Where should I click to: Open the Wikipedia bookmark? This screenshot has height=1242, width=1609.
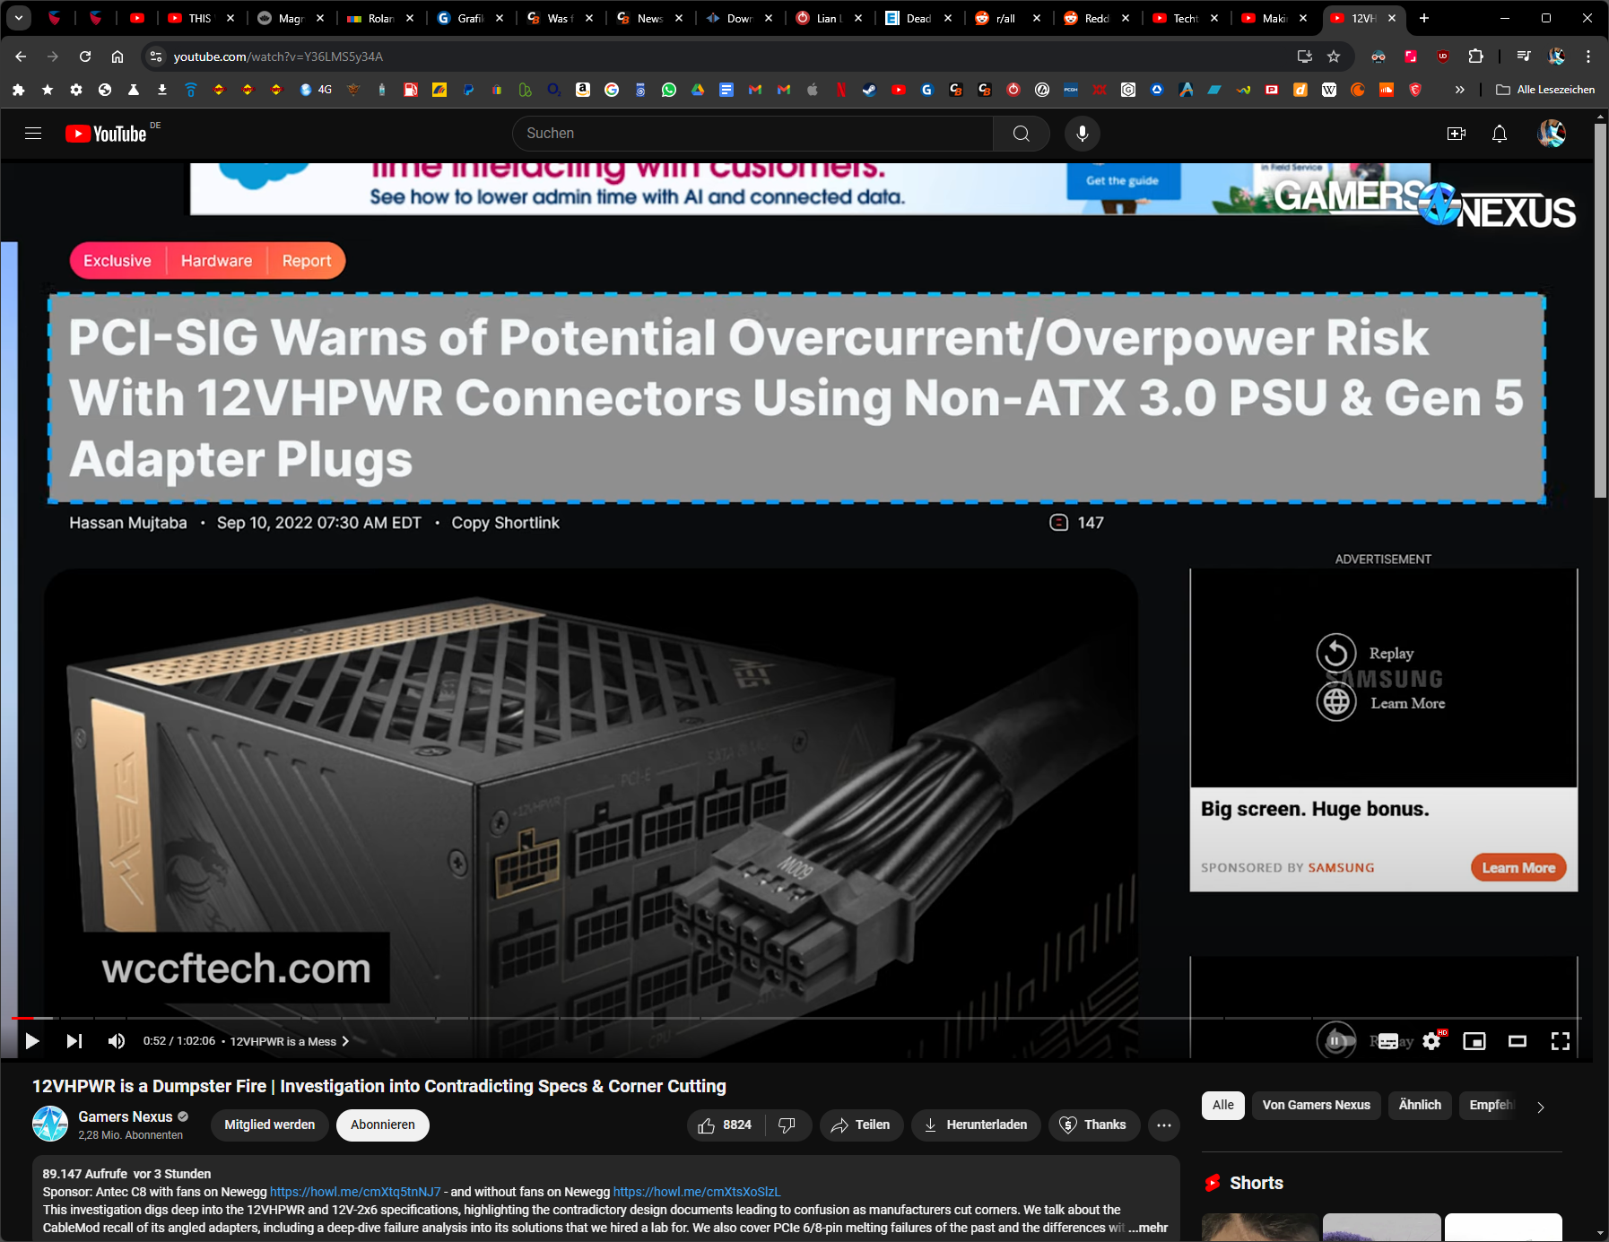coord(1329,90)
